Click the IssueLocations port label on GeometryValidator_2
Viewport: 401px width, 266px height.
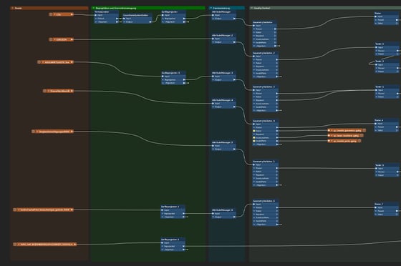point(262,70)
